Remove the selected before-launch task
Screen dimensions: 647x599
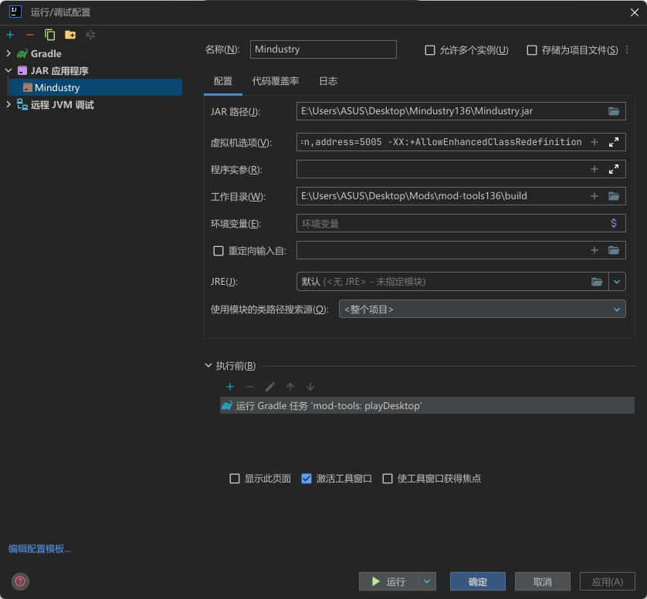coord(249,387)
